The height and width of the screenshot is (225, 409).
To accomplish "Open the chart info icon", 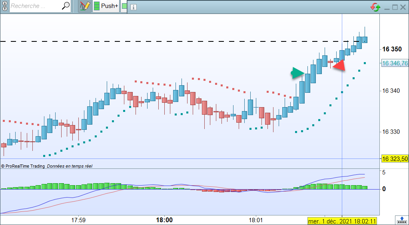I will pyautogui.click(x=133, y=7).
